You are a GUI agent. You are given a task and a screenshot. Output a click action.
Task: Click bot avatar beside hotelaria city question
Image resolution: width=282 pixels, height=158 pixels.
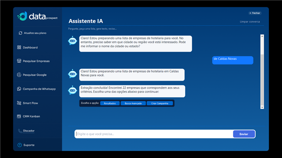pos(72,41)
